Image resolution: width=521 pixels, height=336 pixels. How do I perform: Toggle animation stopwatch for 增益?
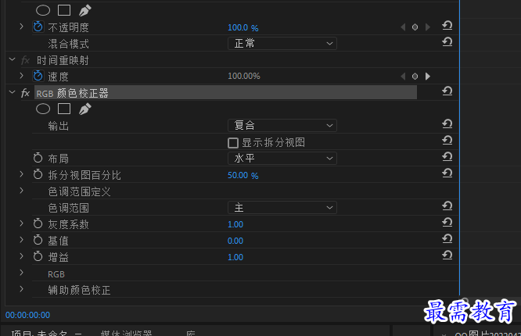(x=38, y=256)
